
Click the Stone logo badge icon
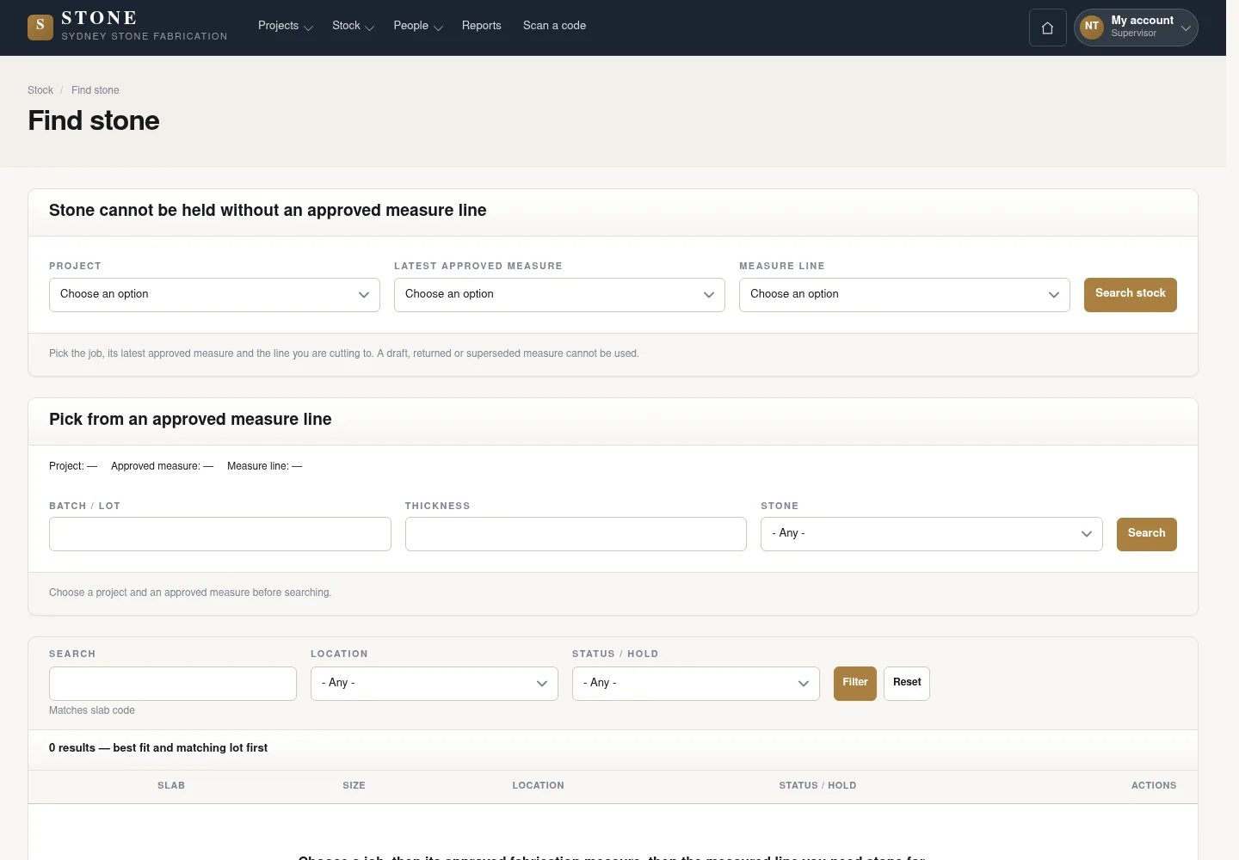[40, 27]
